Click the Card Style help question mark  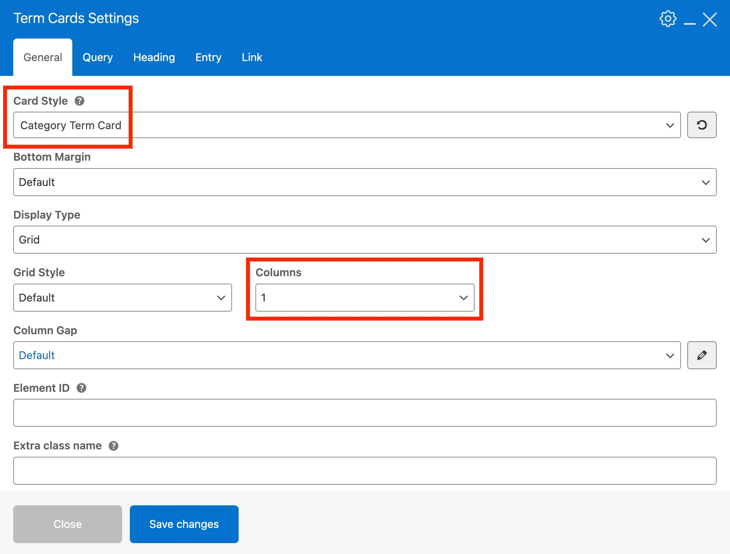(80, 101)
